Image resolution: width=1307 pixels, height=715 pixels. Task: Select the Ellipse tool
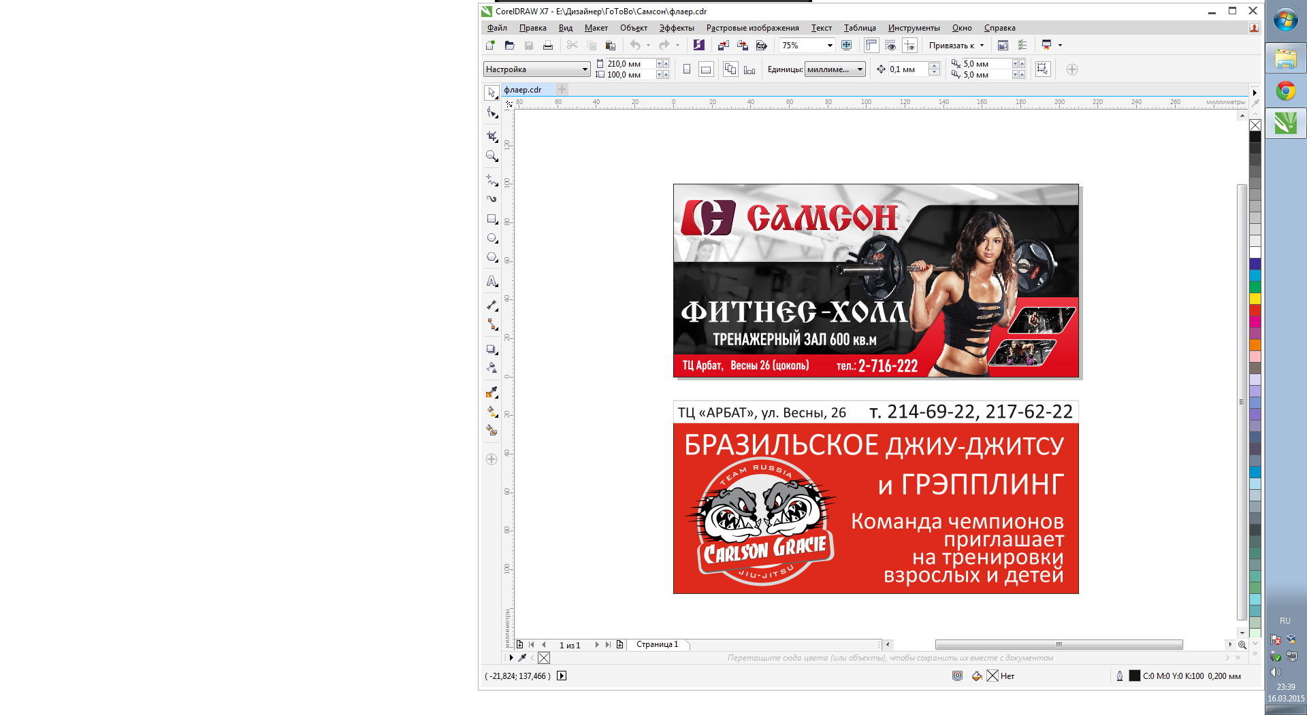pyautogui.click(x=491, y=239)
